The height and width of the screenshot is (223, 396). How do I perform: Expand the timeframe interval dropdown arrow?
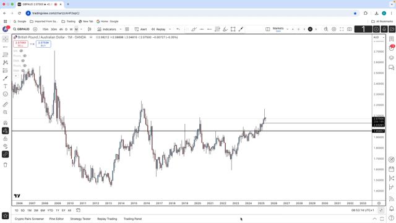point(81,29)
